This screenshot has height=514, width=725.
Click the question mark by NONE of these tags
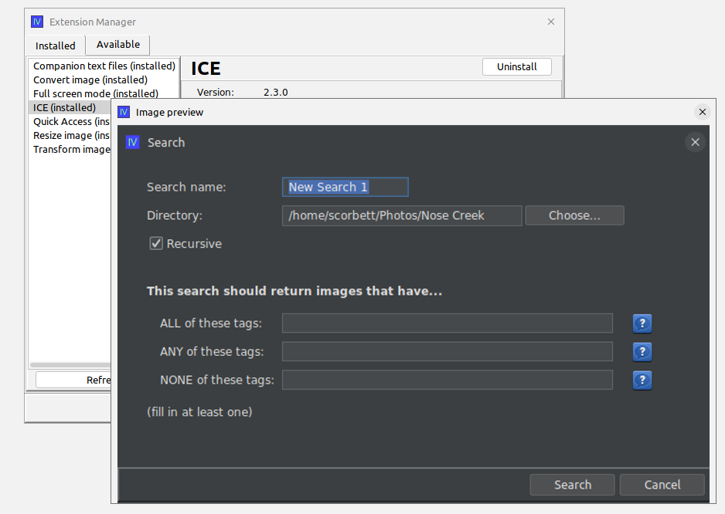(642, 380)
